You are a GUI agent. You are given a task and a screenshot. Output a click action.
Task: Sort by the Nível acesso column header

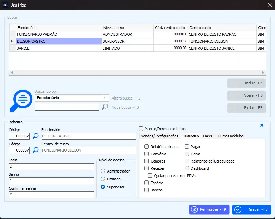(127, 28)
